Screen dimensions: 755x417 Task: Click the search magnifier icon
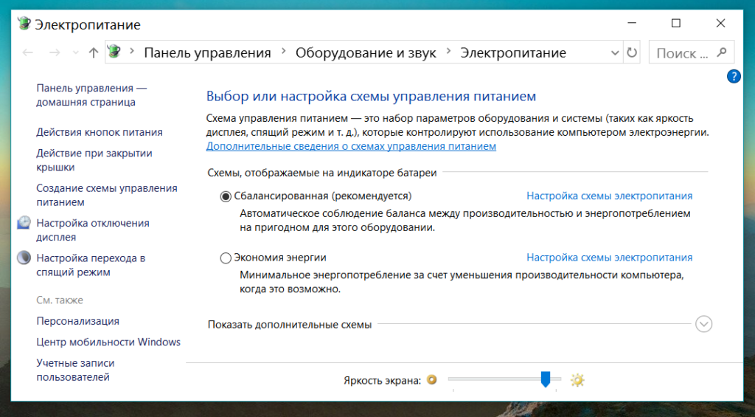pos(721,52)
